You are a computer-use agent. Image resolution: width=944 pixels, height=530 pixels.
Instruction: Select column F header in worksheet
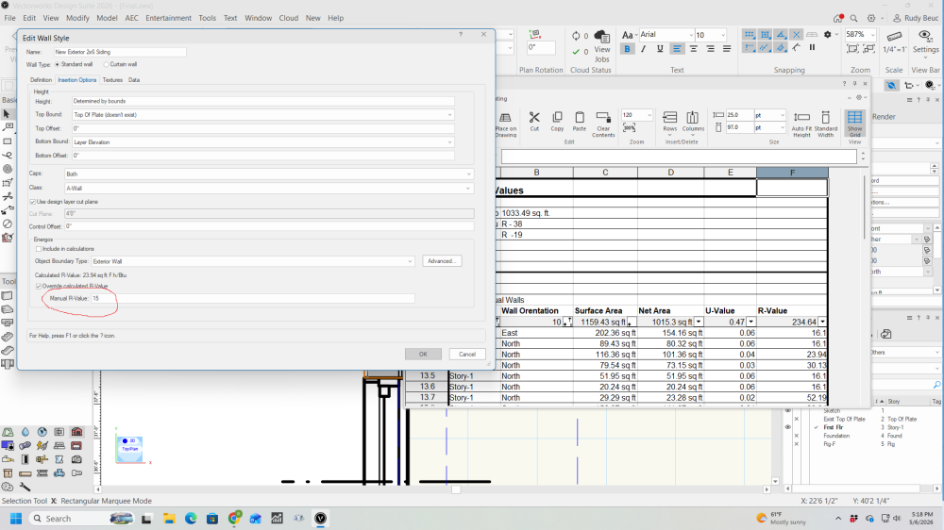(792, 173)
